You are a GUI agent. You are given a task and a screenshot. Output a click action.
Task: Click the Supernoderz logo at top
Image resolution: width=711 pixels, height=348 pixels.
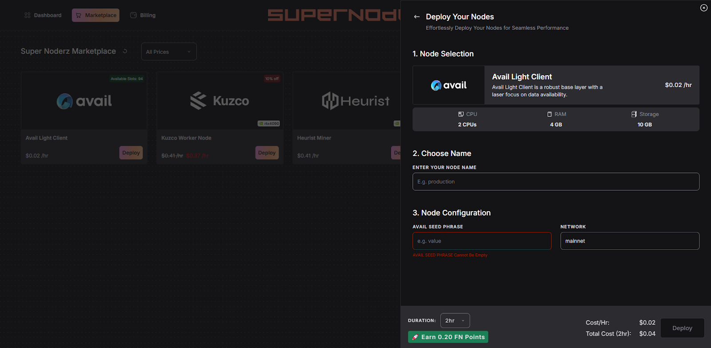(x=334, y=15)
